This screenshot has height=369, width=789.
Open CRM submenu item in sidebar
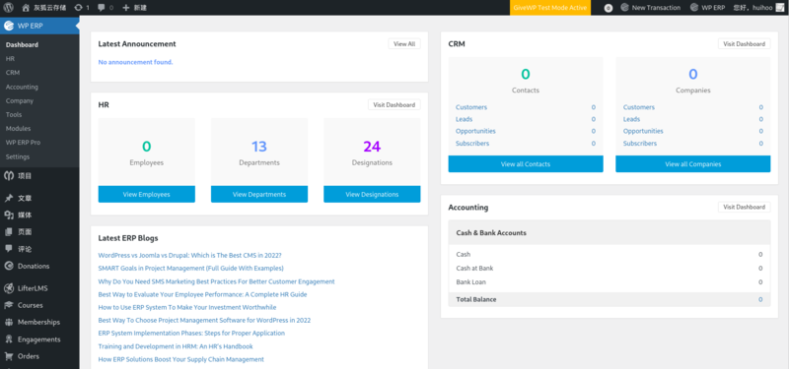pyautogui.click(x=13, y=73)
